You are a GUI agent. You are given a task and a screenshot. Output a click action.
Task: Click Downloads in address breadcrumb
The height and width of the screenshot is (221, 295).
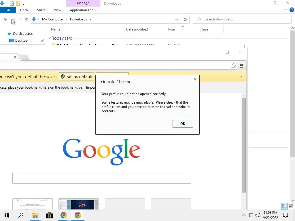point(78,19)
